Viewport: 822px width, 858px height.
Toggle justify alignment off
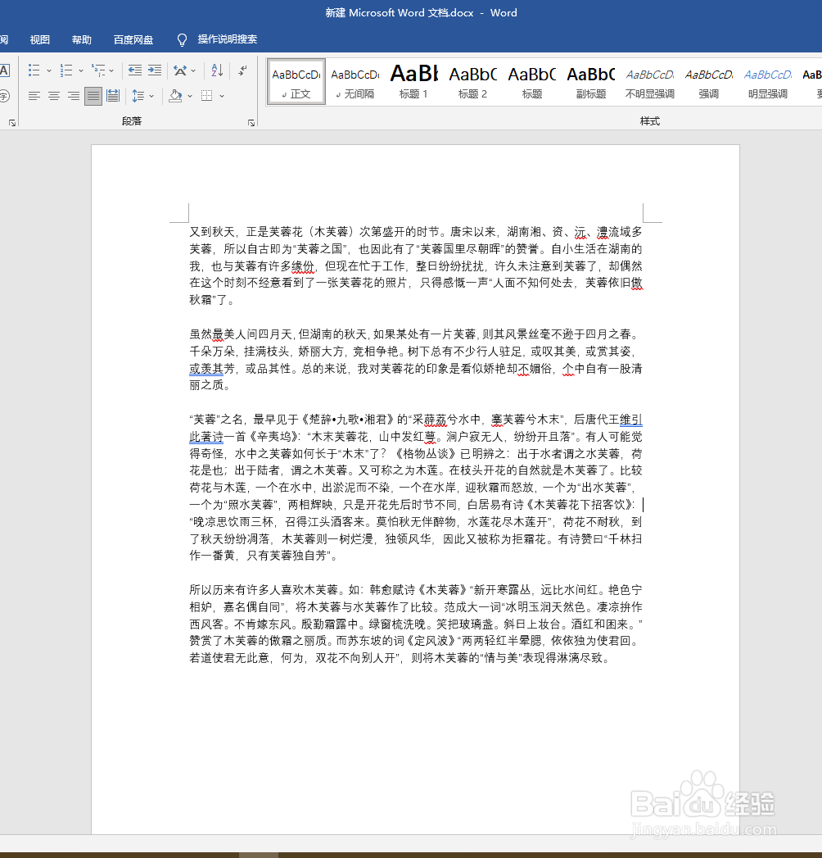pyautogui.click(x=93, y=95)
